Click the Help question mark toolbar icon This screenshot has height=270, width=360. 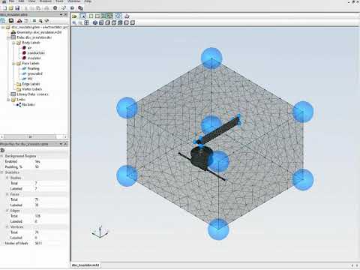72,8
